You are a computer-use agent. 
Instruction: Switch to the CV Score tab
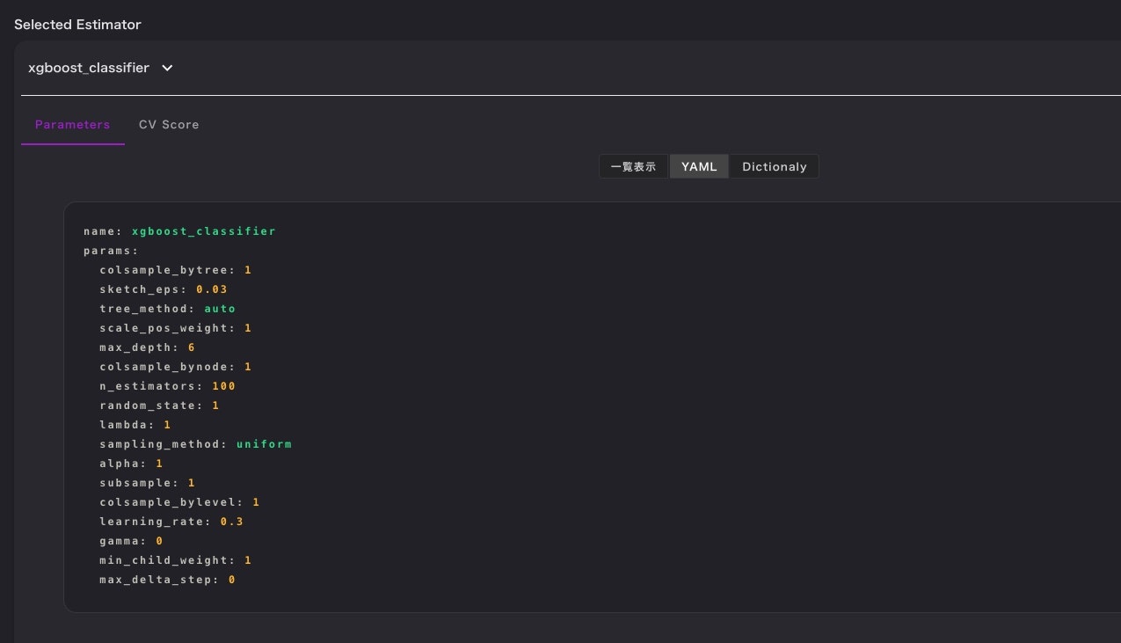(x=169, y=125)
